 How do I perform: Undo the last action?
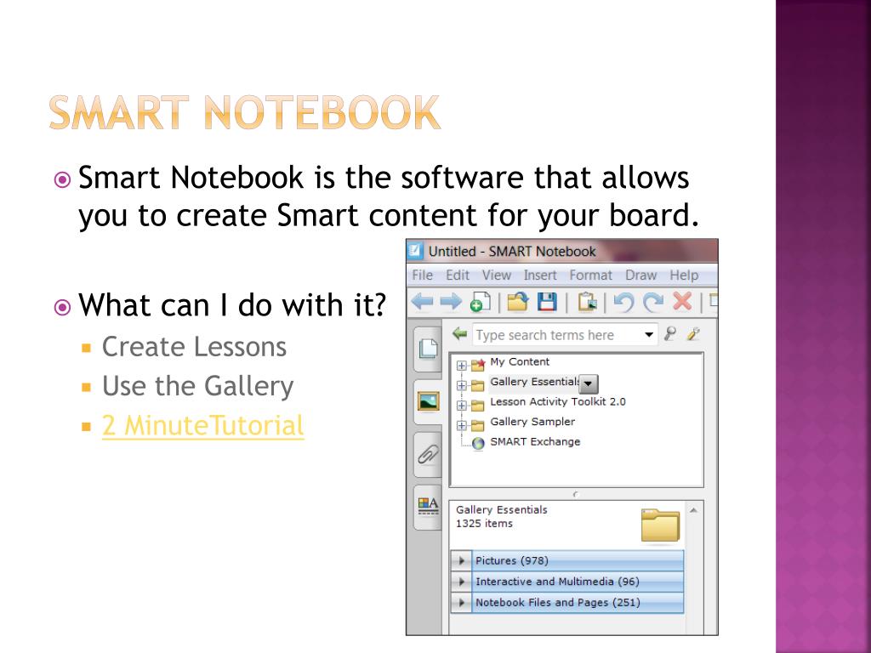[x=623, y=302]
